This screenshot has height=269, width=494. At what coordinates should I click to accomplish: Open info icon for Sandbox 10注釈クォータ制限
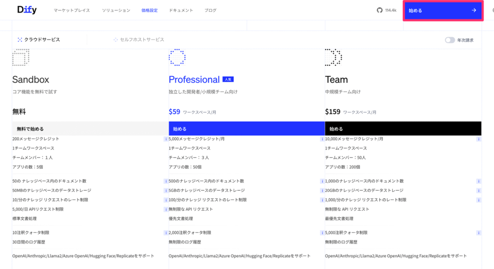[x=166, y=233]
